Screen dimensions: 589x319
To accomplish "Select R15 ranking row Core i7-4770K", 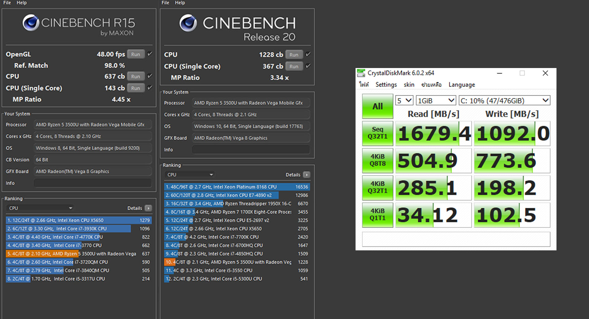I will [79, 237].
